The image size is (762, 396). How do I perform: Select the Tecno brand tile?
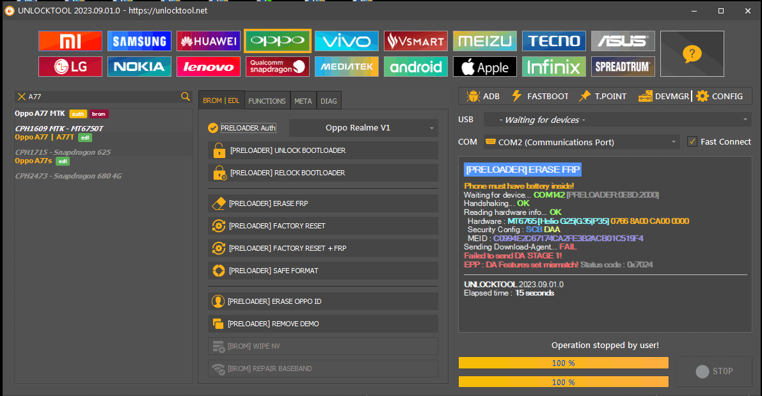554,42
